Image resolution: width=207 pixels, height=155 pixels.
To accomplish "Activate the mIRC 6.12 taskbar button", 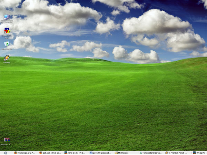I will (x=75, y=153).
